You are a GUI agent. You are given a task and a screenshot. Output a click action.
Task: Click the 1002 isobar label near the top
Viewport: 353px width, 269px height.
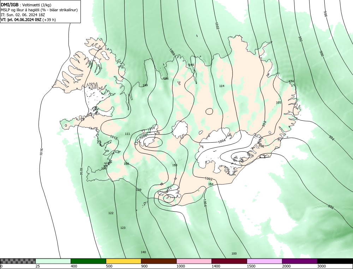217,26
